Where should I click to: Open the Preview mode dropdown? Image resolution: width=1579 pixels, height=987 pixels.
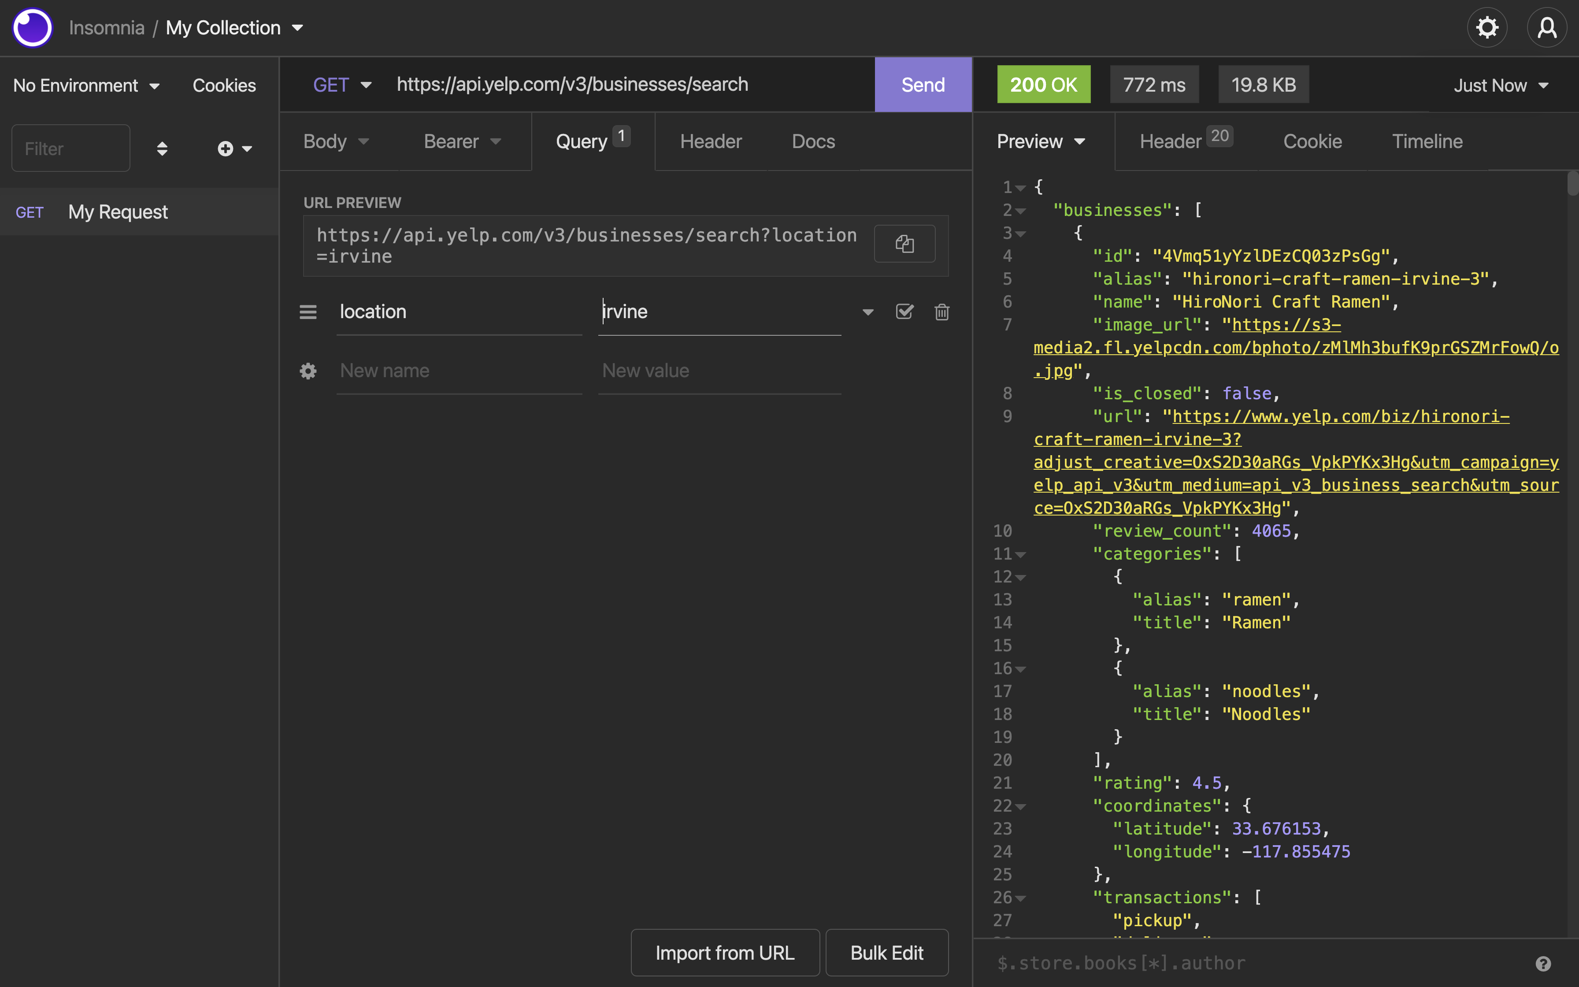click(1042, 141)
